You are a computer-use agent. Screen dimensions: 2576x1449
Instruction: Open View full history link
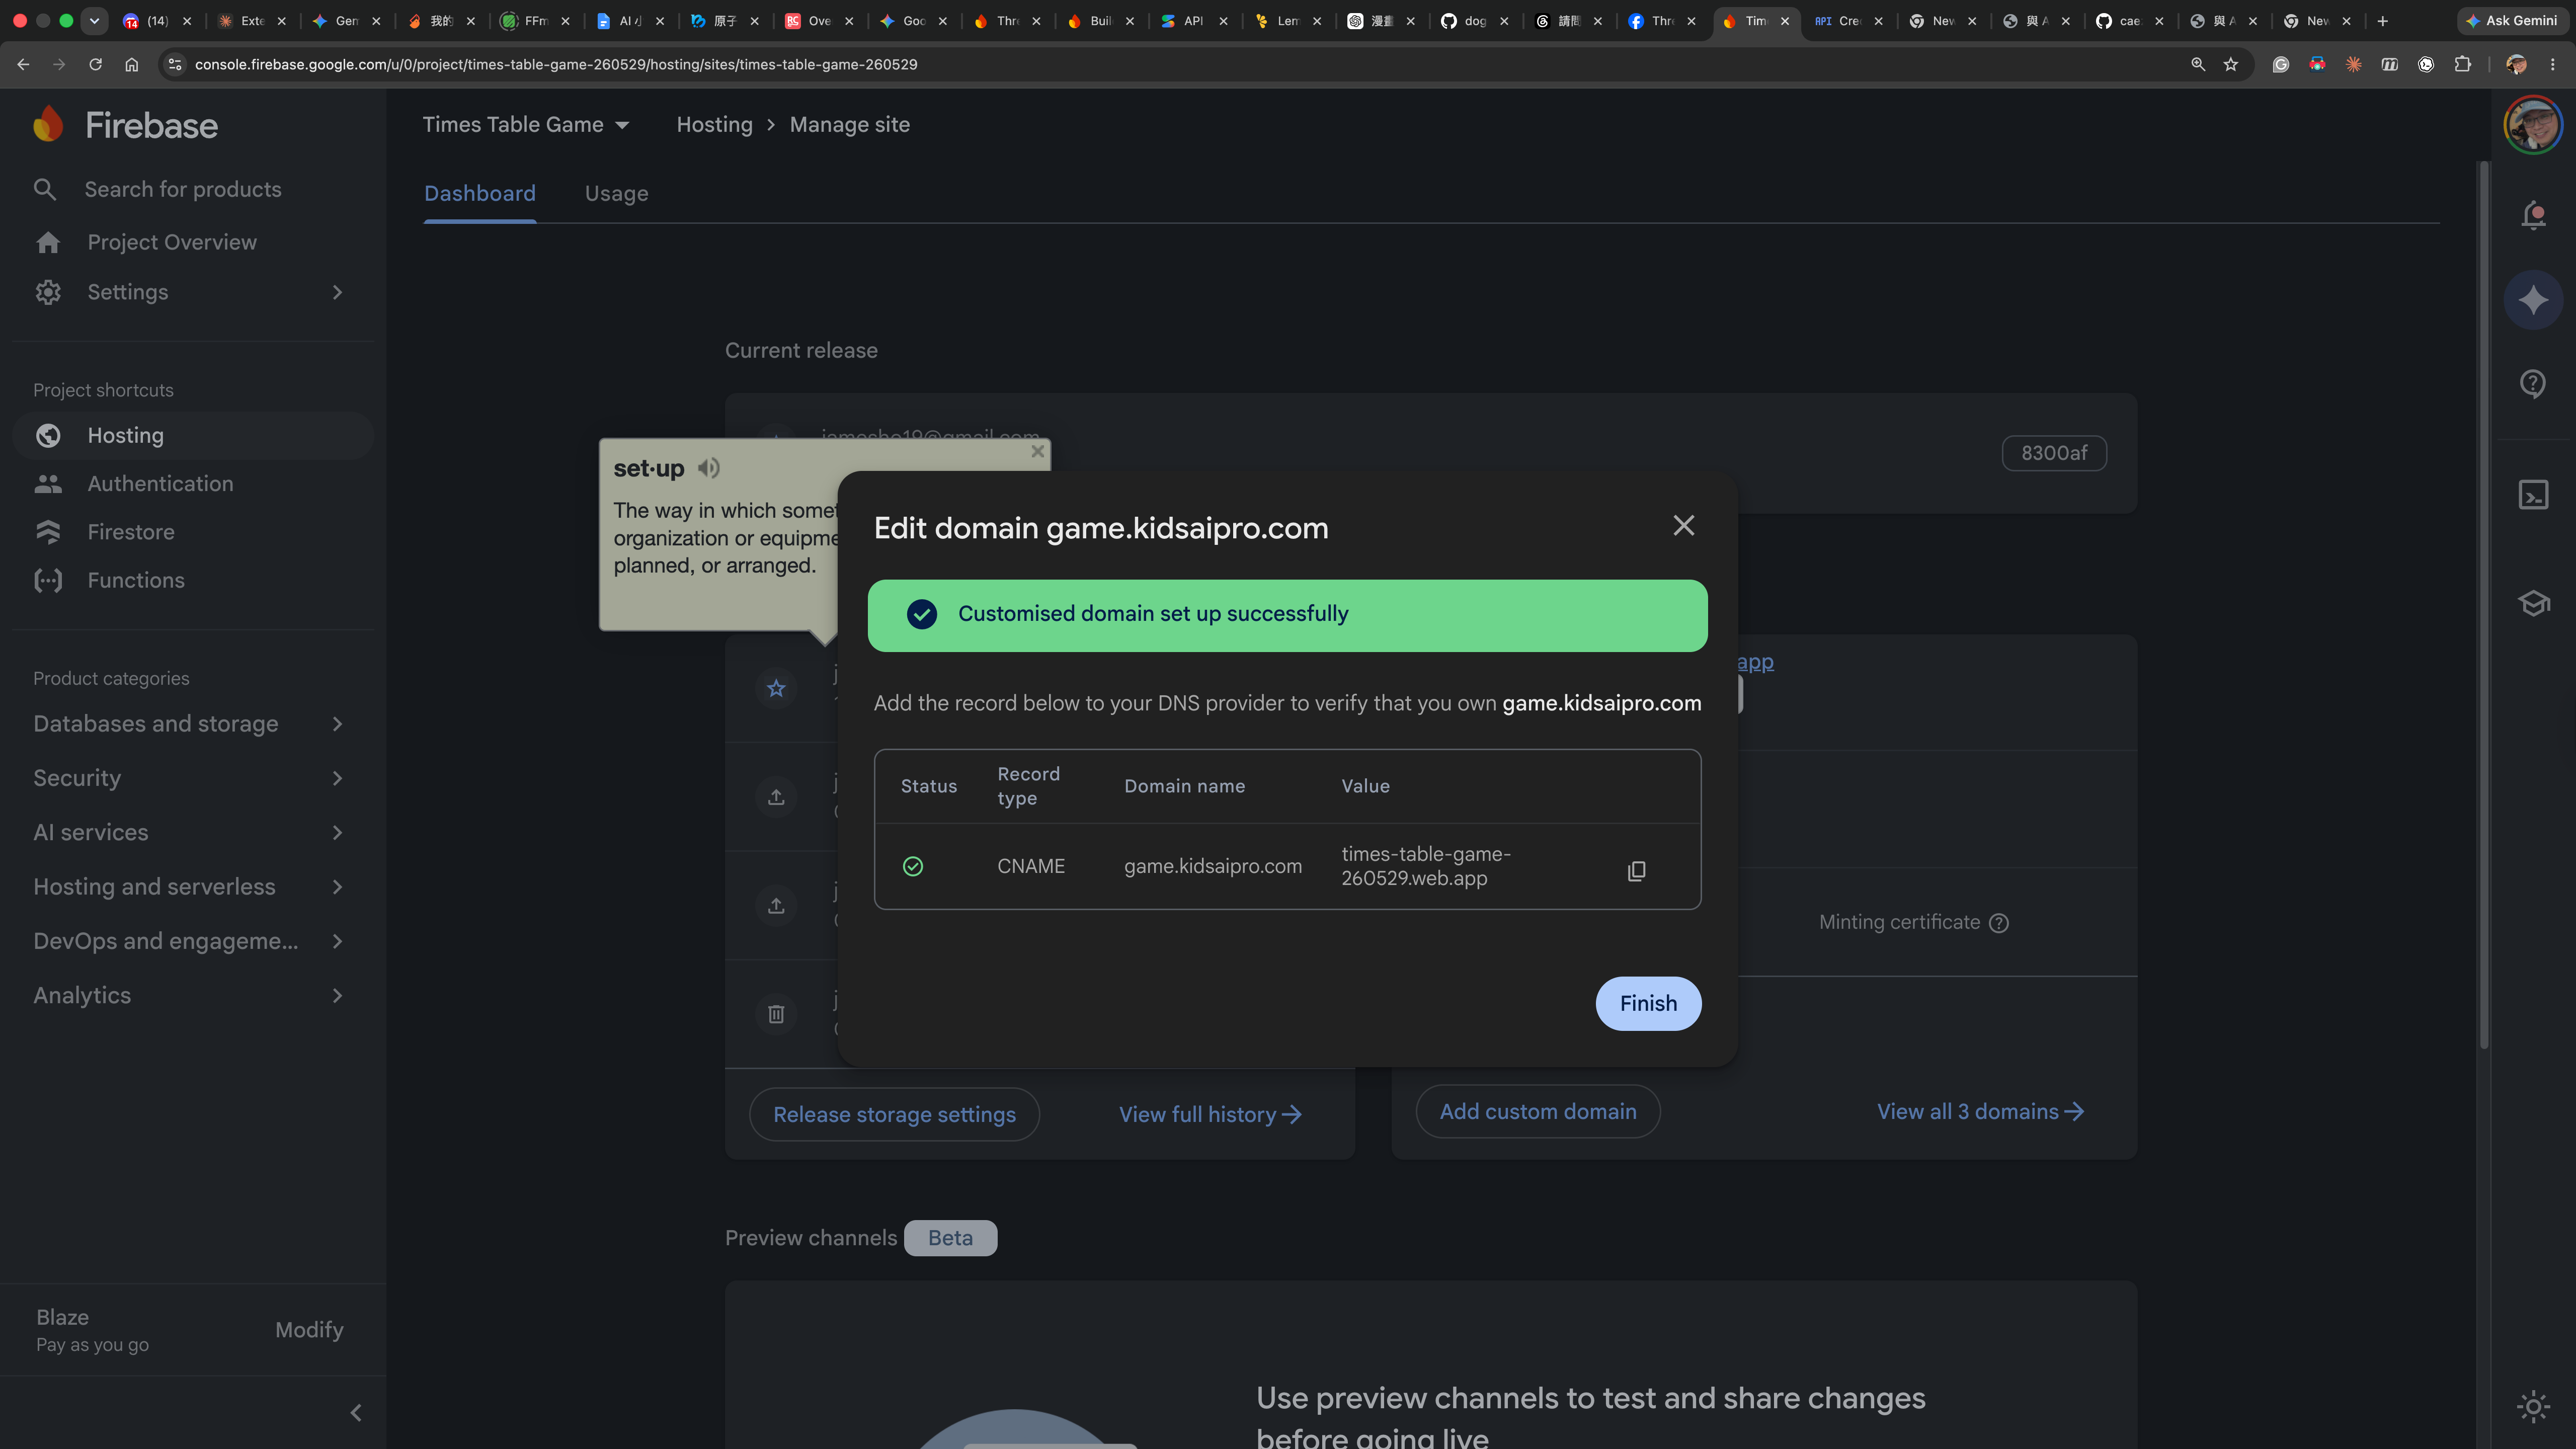coord(1210,1114)
